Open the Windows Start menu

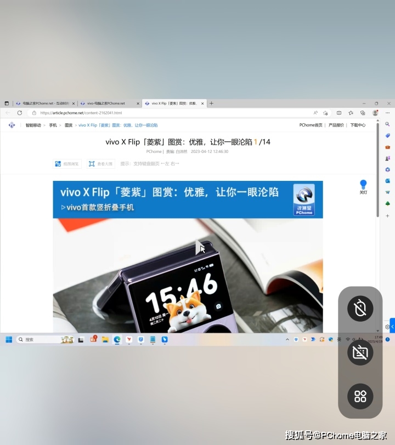9,340
